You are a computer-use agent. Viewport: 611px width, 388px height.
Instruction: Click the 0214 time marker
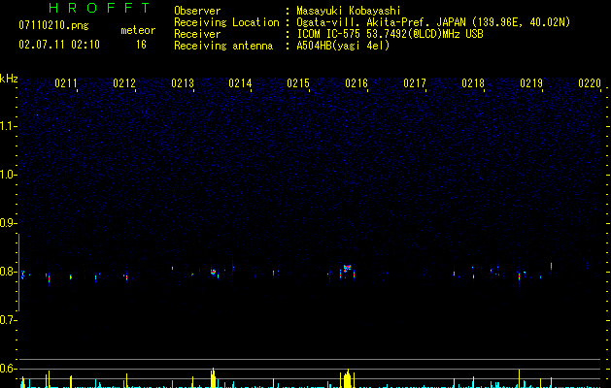240,83
